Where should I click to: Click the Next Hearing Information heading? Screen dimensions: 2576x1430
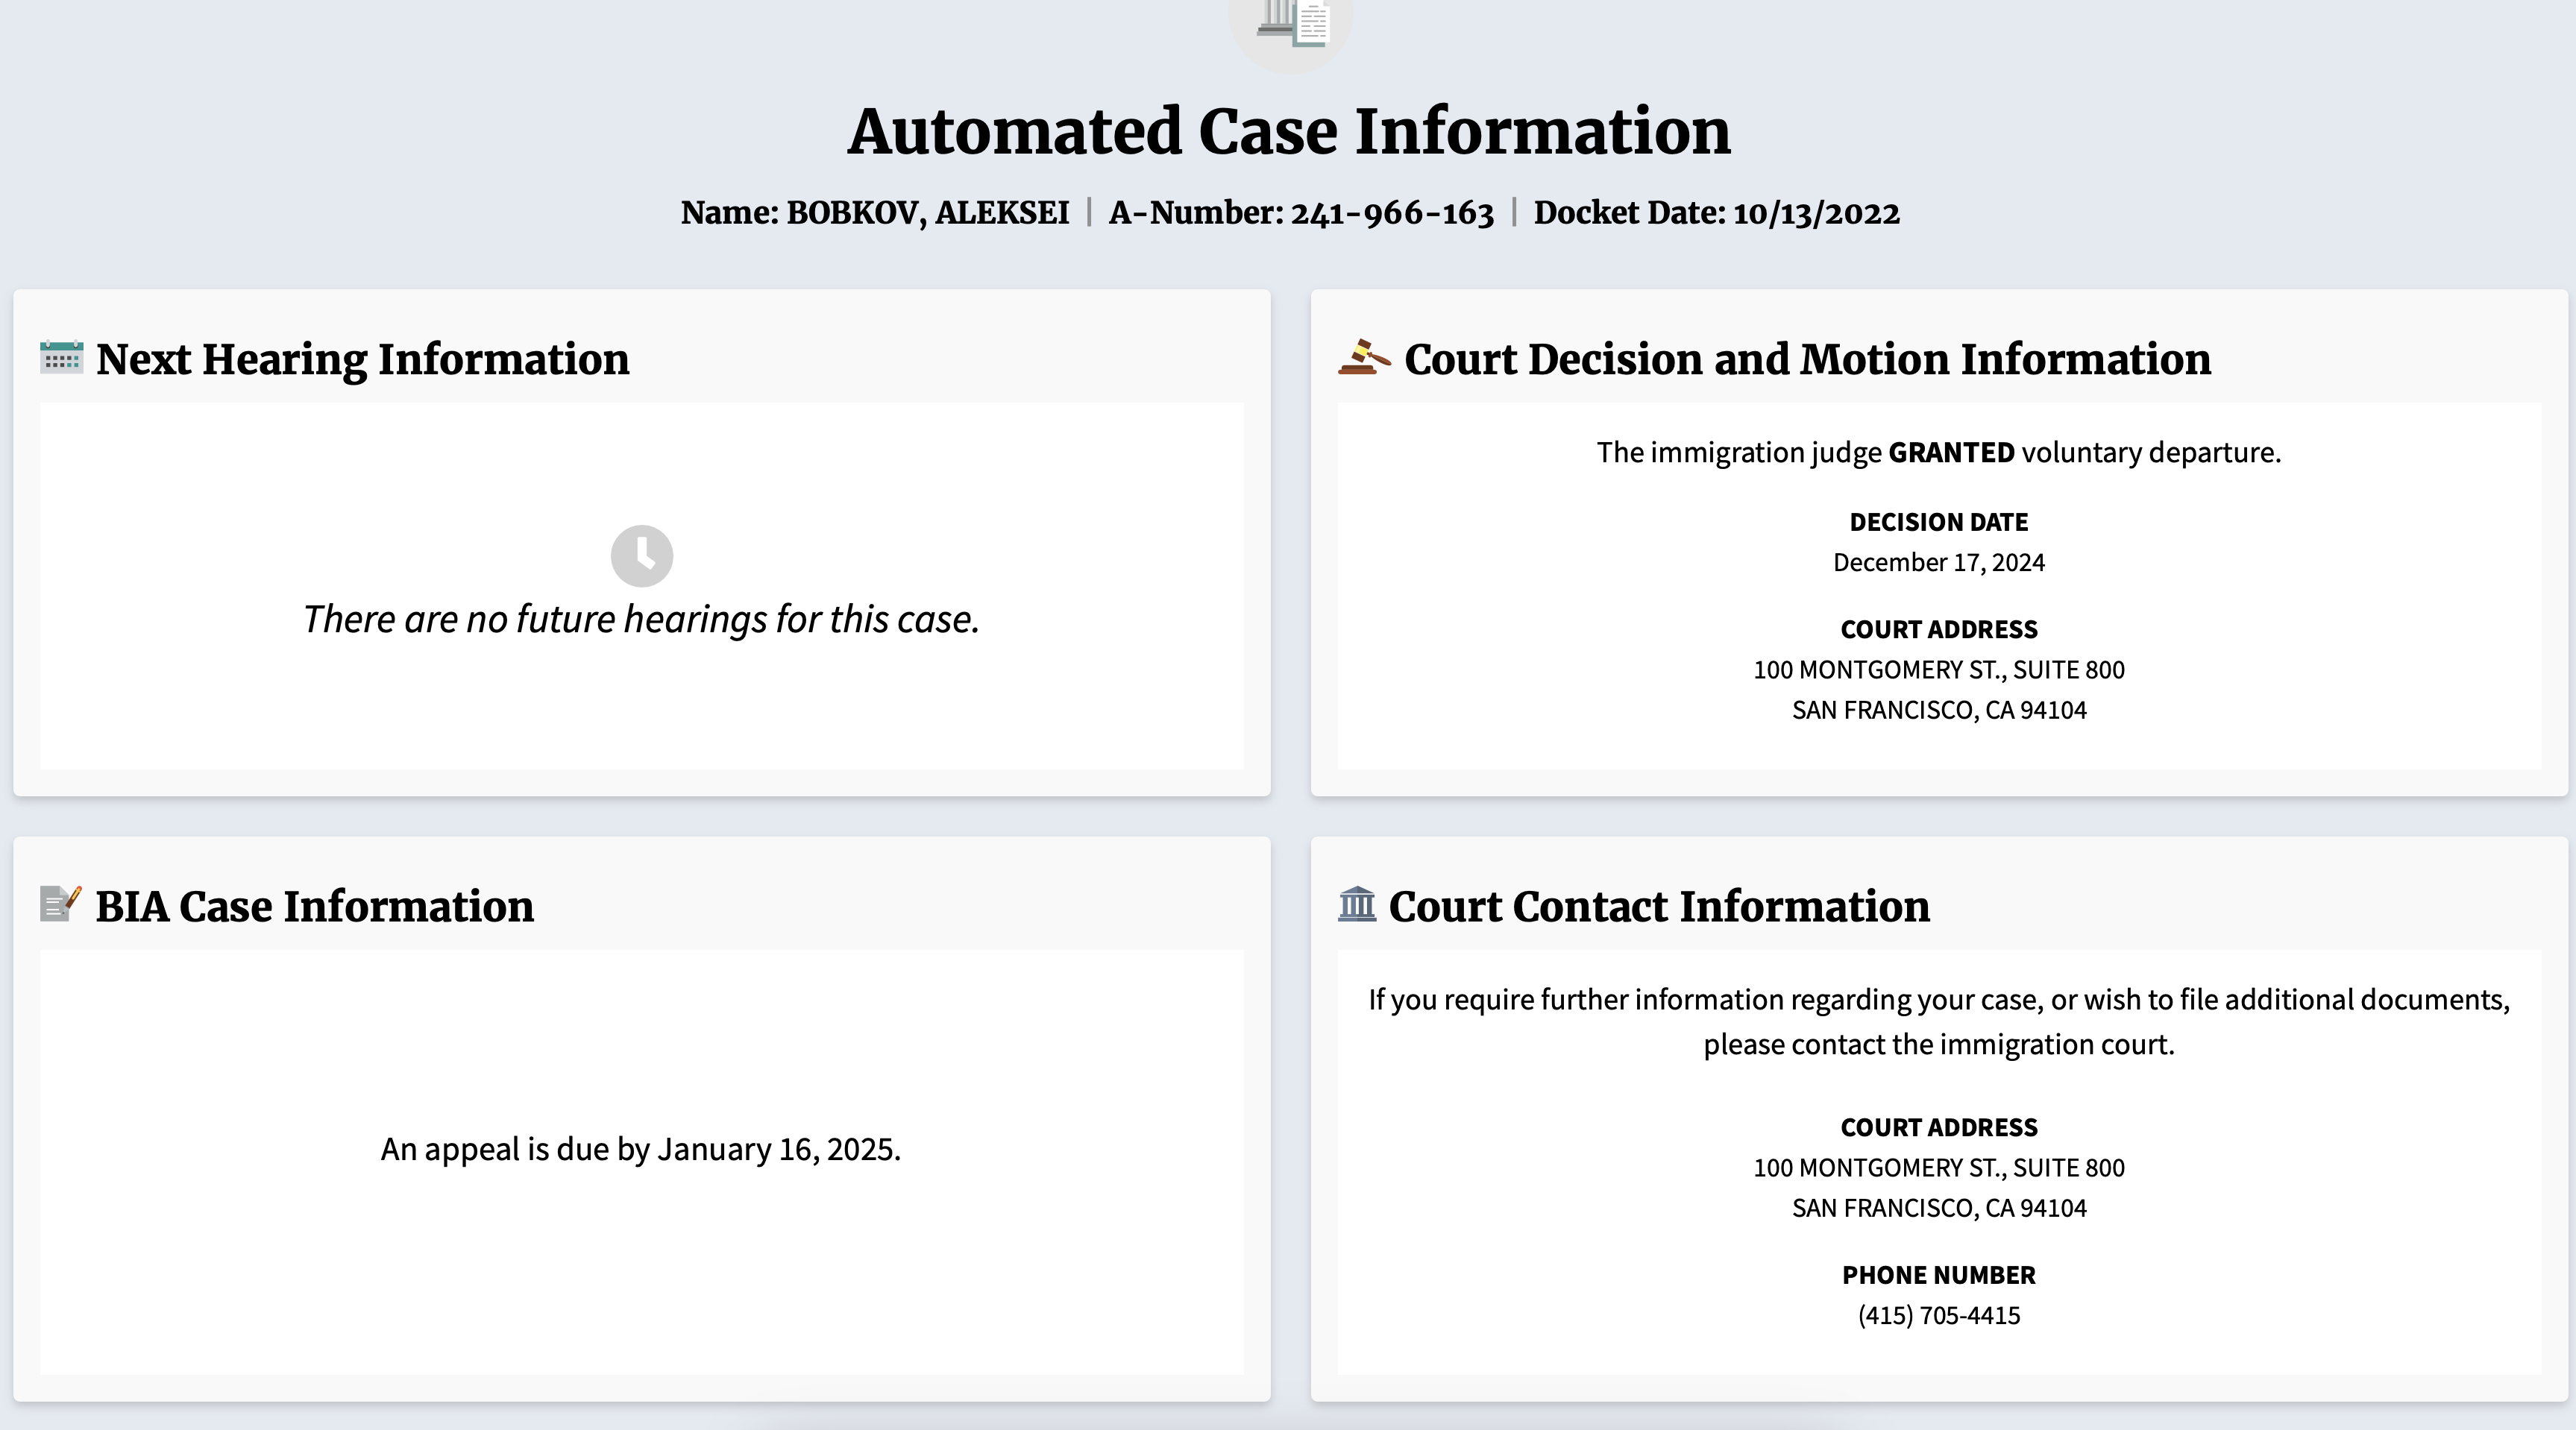[x=363, y=359]
